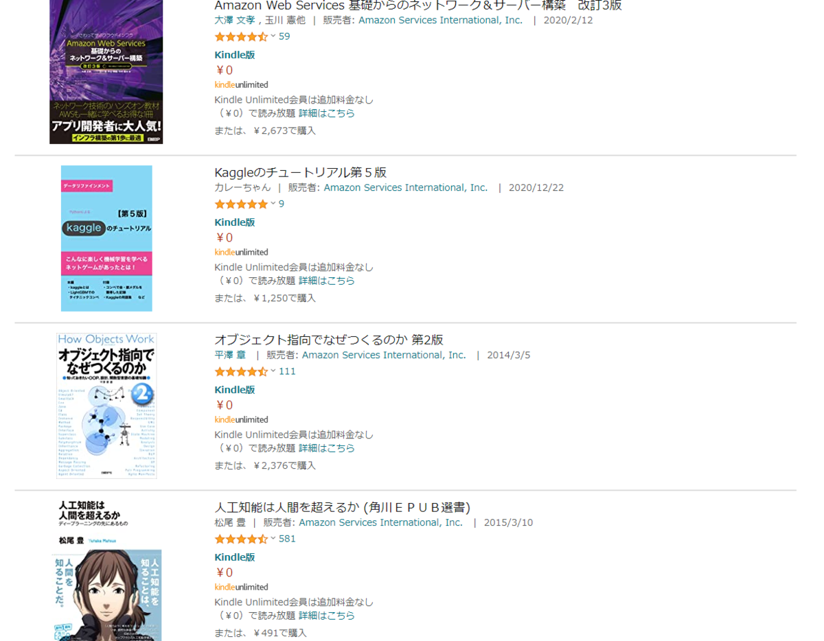Viewport: 824px width, 641px height.
Task: Click ¥491で購入 purchase text
Action: (279, 633)
